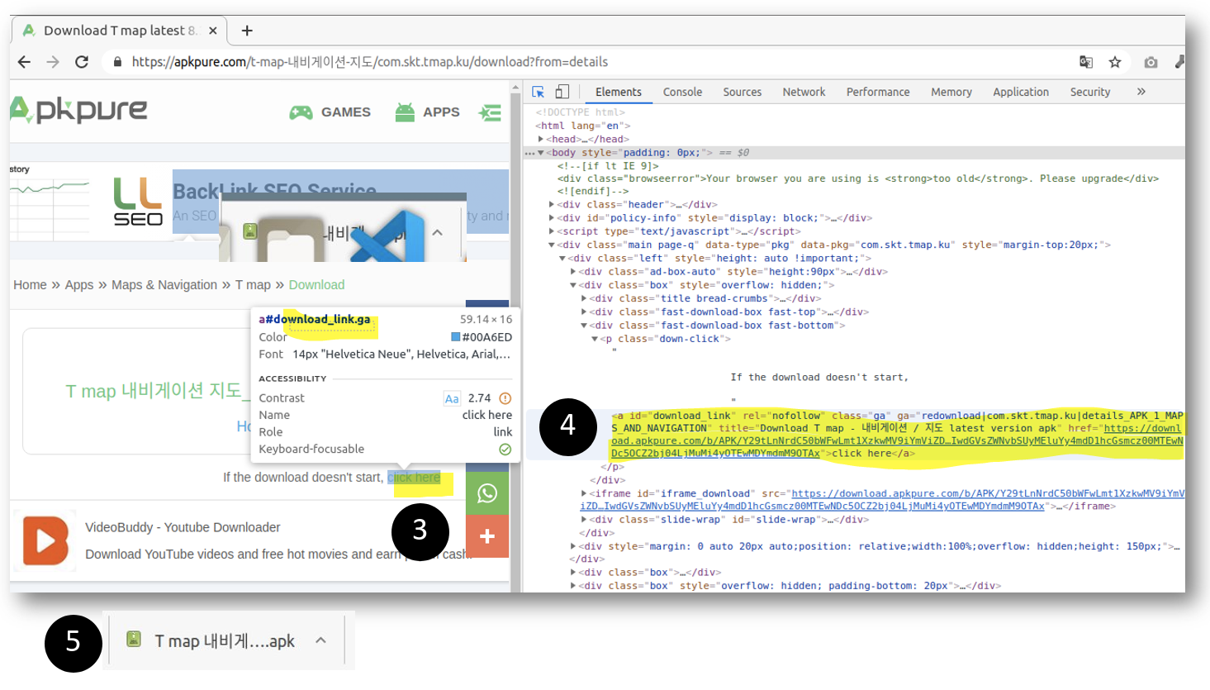Viewport: 1210px width, 690px height.
Task: Click the T map breadcrumb link
Action: pyautogui.click(x=253, y=285)
